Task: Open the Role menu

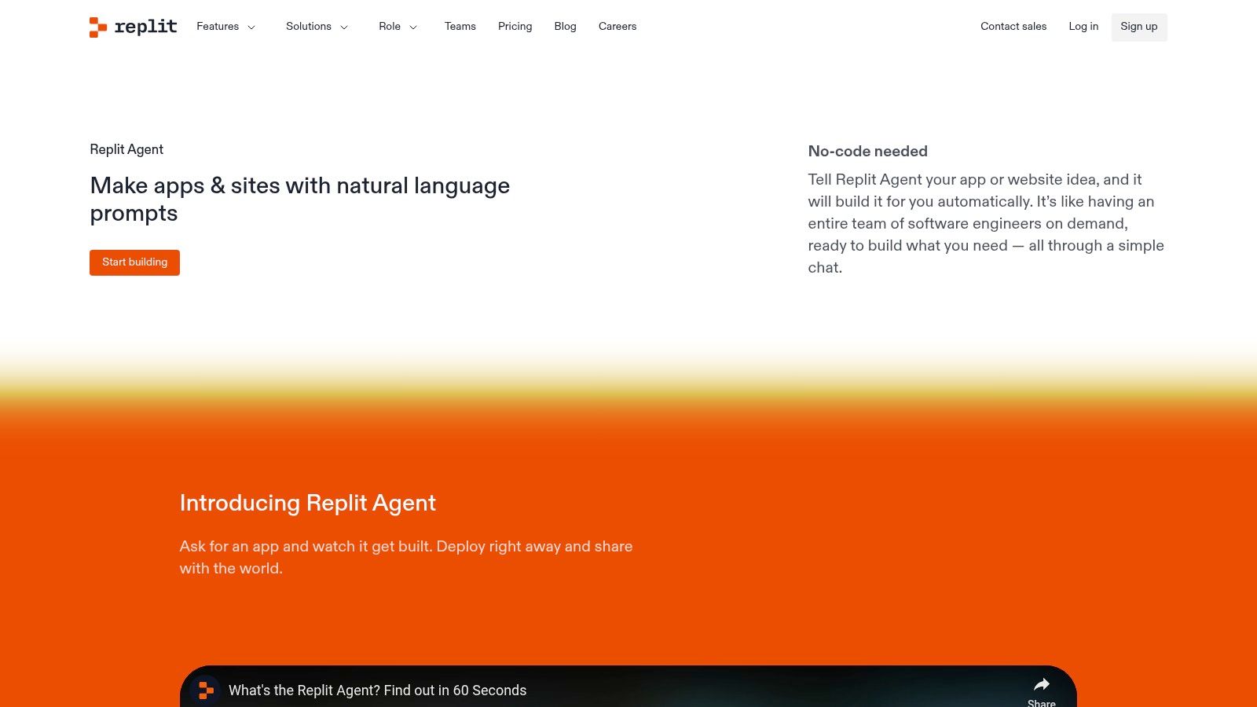Action: pos(390,27)
